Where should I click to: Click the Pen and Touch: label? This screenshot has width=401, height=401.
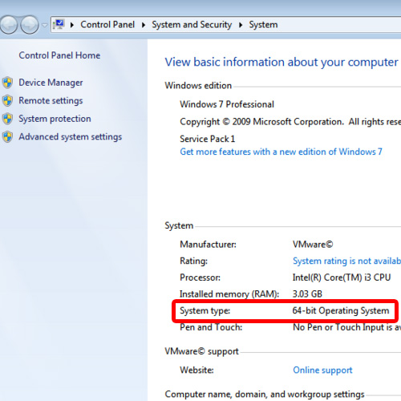[x=211, y=327]
